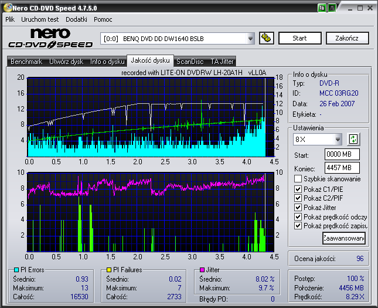378x308 pixels.
Task: Click the Nero app icon in title bar
Action: click(x=8, y=8)
